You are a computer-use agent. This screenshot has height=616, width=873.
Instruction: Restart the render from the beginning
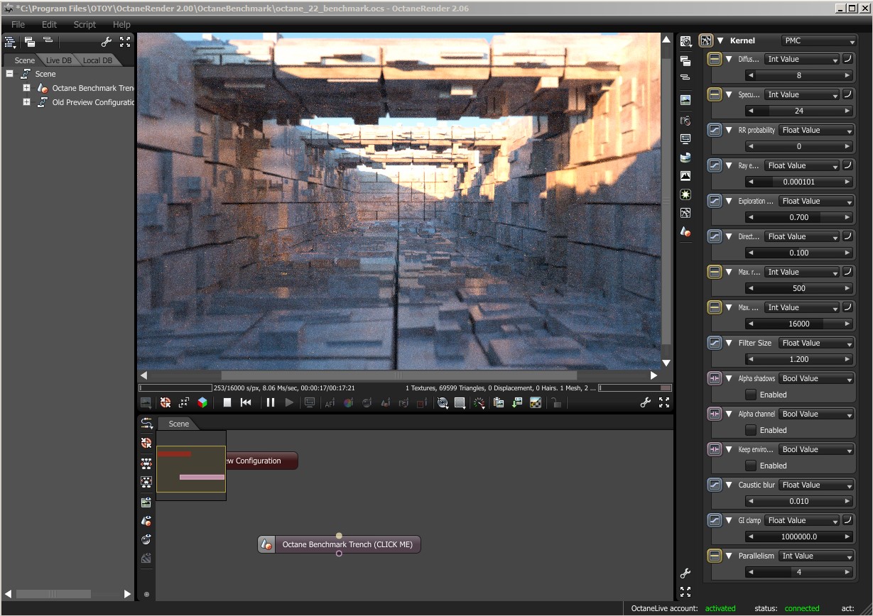tap(246, 402)
